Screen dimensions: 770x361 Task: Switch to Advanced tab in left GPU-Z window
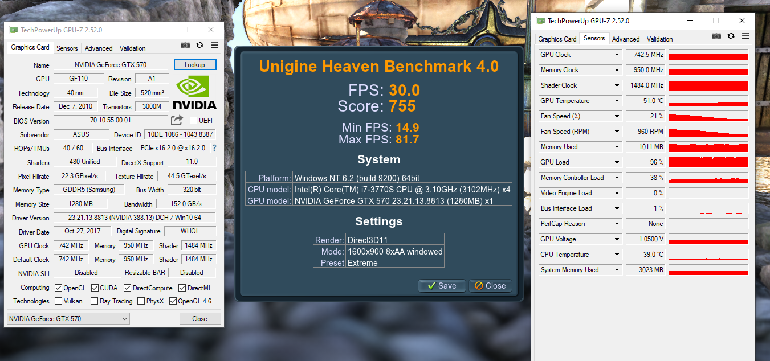(x=99, y=48)
